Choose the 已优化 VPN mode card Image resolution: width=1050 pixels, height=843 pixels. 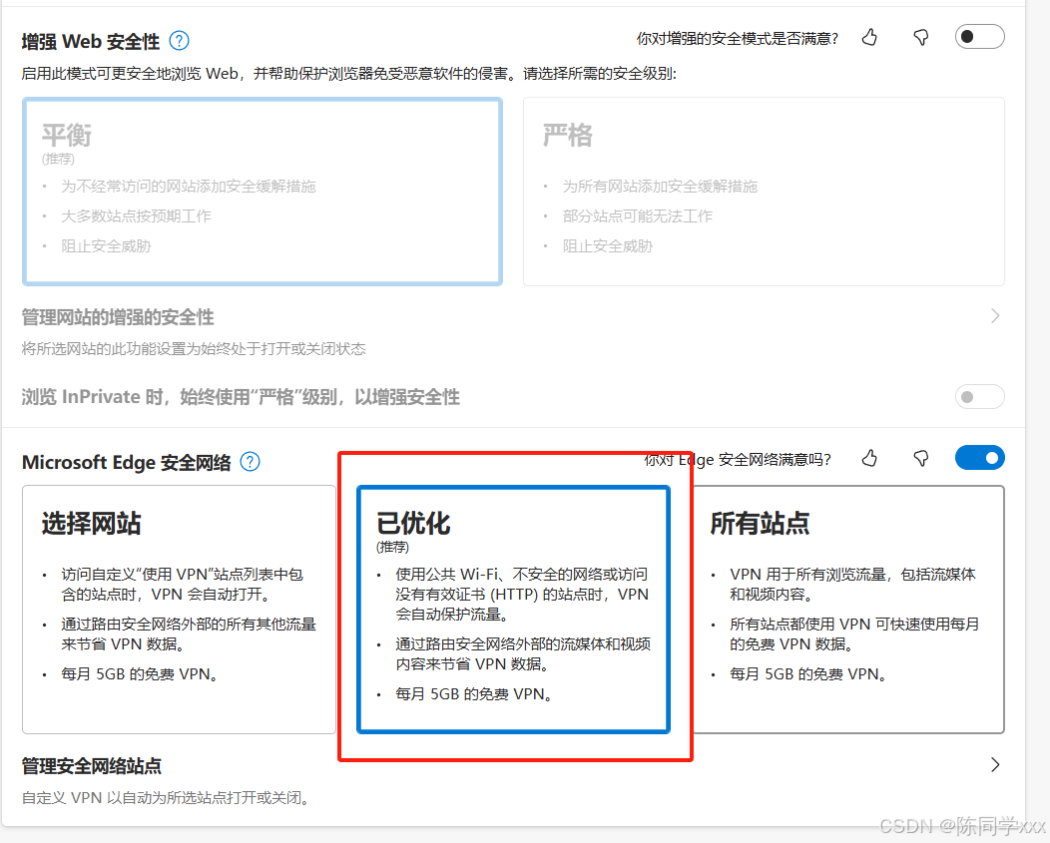click(x=514, y=610)
